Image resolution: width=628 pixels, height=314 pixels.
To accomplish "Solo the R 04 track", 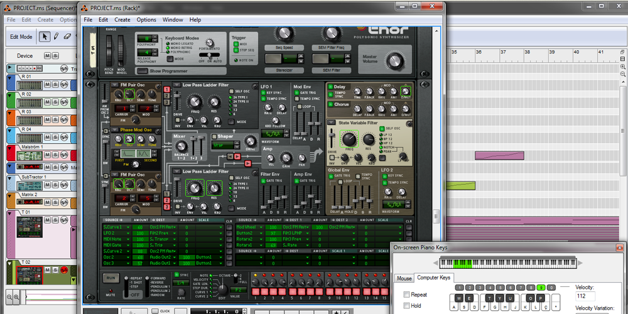I will pos(55,138).
